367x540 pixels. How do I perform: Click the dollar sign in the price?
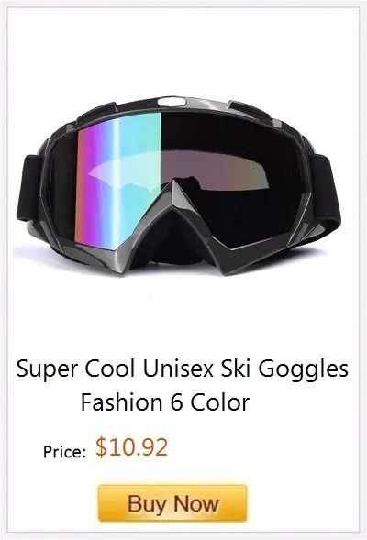[101, 447]
